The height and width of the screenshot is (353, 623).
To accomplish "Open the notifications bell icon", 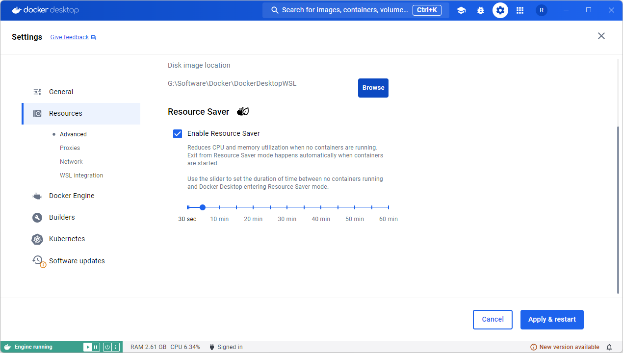I will [x=609, y=347].
